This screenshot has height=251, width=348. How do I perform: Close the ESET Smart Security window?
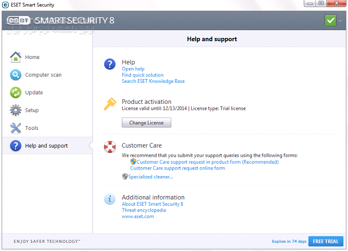click(x=337, y=3)
